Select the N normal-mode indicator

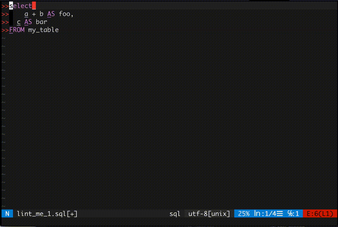click(x=7, y=213)
